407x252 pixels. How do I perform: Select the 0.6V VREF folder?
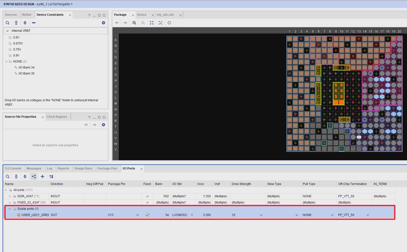click(16, 37)
